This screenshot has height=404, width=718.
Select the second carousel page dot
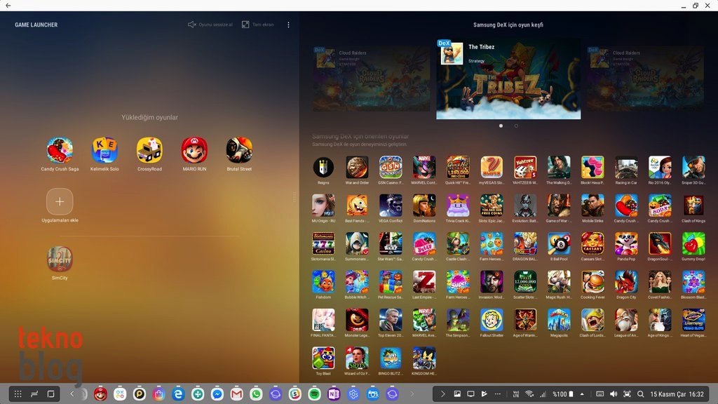click(x=516, y=126)
